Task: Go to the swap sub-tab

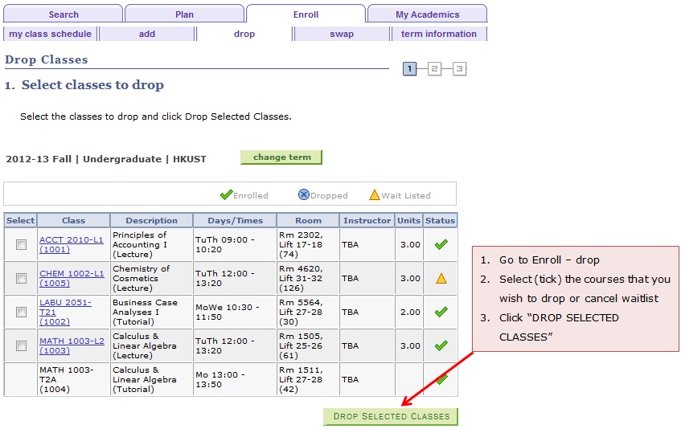Action: tap(342, 34)
